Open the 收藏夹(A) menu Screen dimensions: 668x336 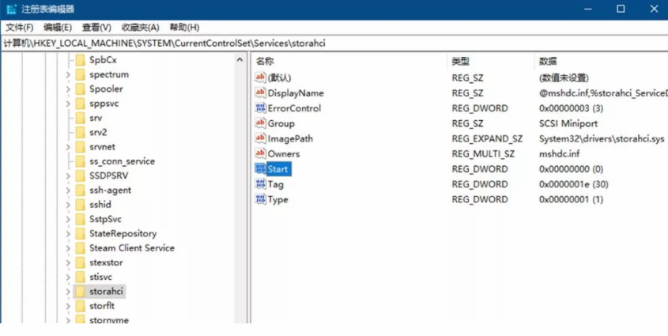click(142, 28)
